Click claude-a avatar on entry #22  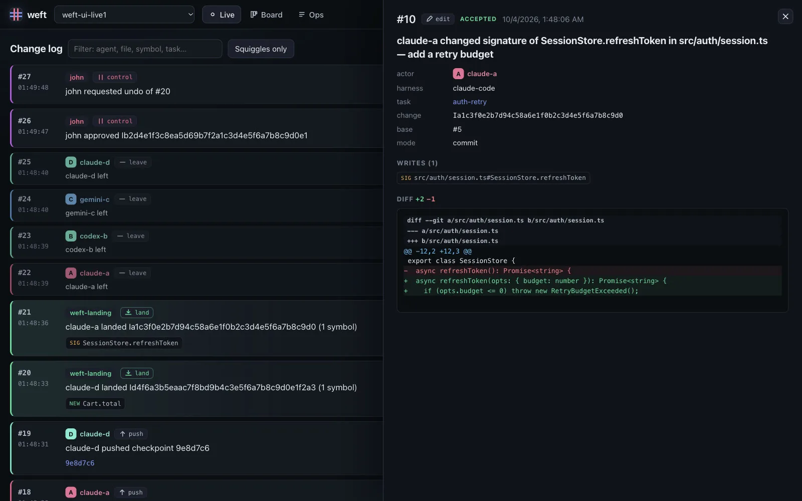71,273
